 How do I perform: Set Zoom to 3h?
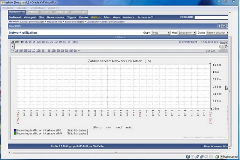pos(30,42)
